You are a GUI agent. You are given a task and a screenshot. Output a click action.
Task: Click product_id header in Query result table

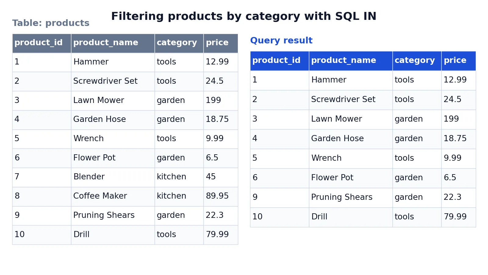tap(280, 61)
